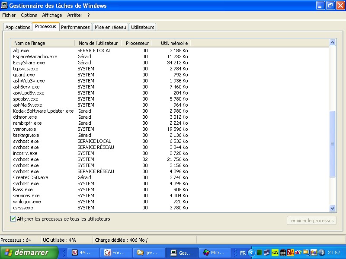Select the ctfmon.exe process
Image resolution: width=346 pixels, height=259 pixels.
(100, 117)
